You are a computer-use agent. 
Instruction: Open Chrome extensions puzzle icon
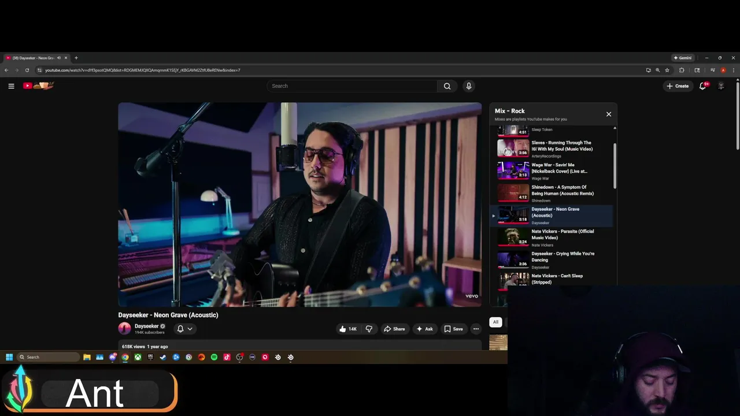point(682,70)
